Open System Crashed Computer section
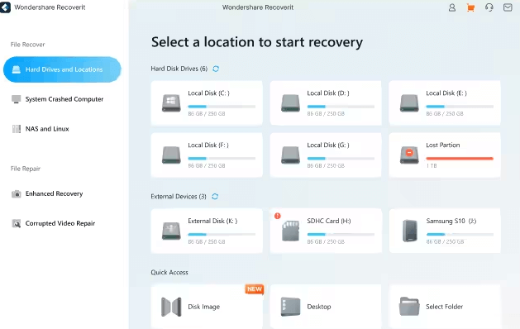The height and width of the screenshot is (329, 520). [62, 99]
